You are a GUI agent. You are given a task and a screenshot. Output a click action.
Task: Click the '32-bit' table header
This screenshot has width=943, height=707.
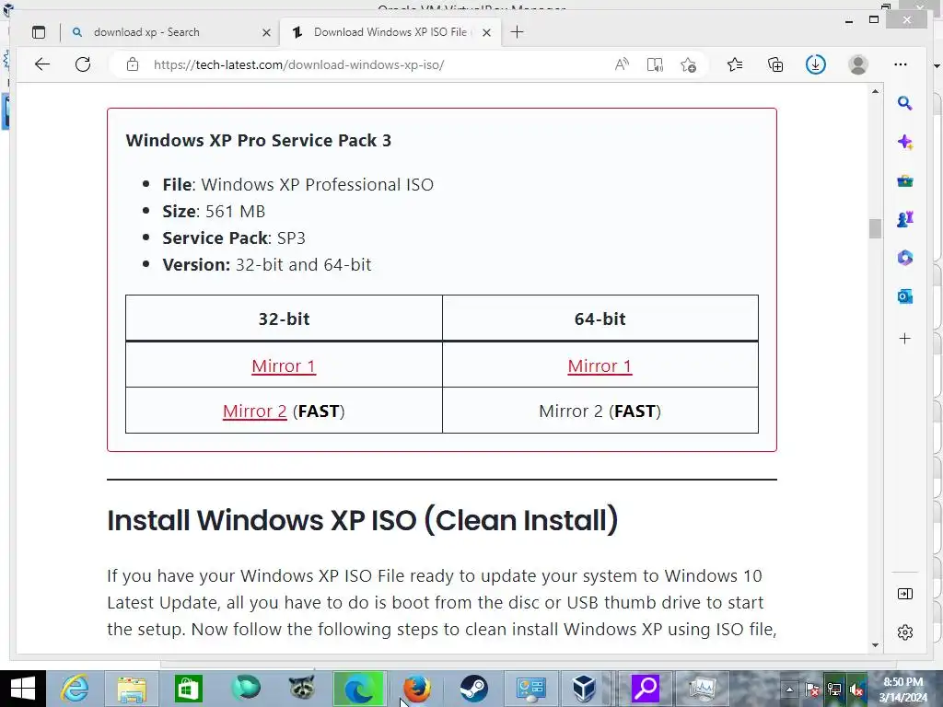(284, 319)
